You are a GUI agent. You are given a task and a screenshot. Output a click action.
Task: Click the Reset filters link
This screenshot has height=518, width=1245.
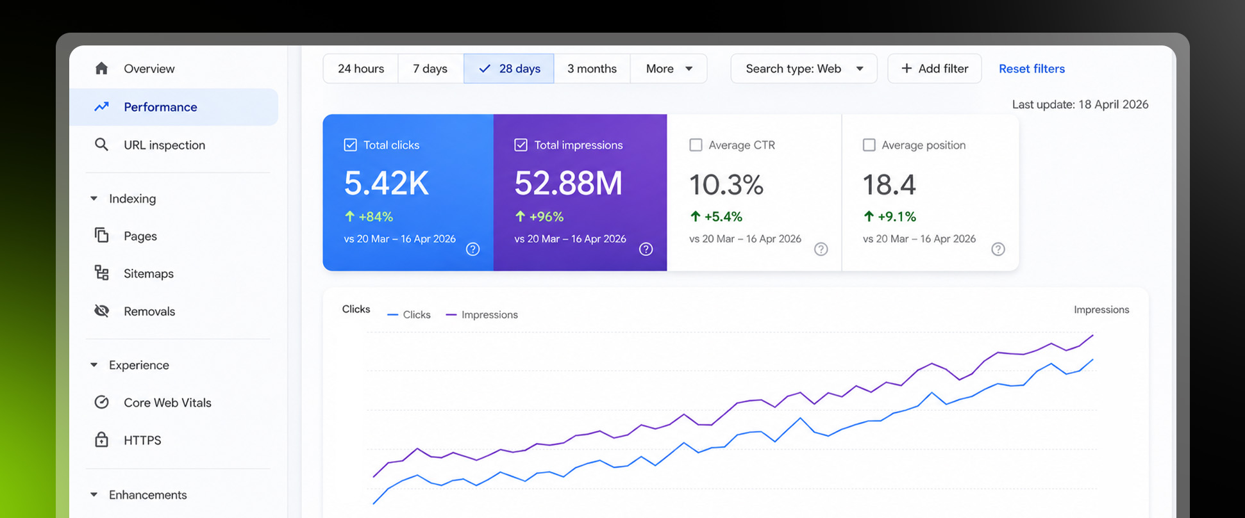click(x=1032, y=69)
